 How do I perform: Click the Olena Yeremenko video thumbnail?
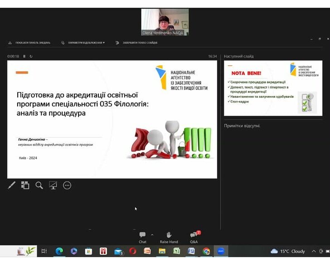tap(165, 21)
